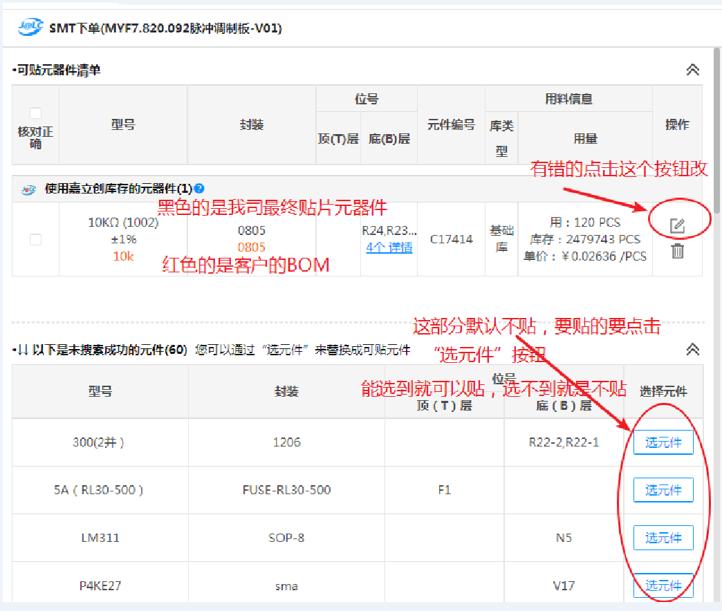
Task: Click the sort arrows icon before 以下是未搜索成功的元件
Action: pyautogui.click(x=21, y=350)
